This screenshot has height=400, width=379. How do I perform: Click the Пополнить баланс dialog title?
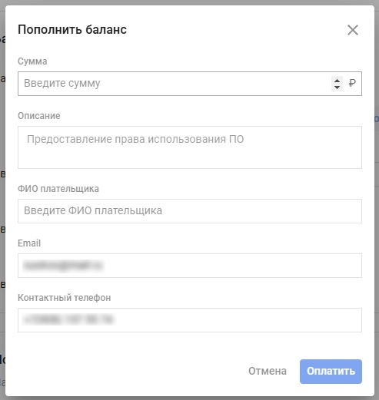72,30
